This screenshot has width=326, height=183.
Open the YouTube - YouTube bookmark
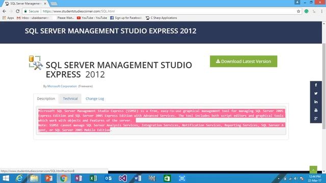point(92,18)
